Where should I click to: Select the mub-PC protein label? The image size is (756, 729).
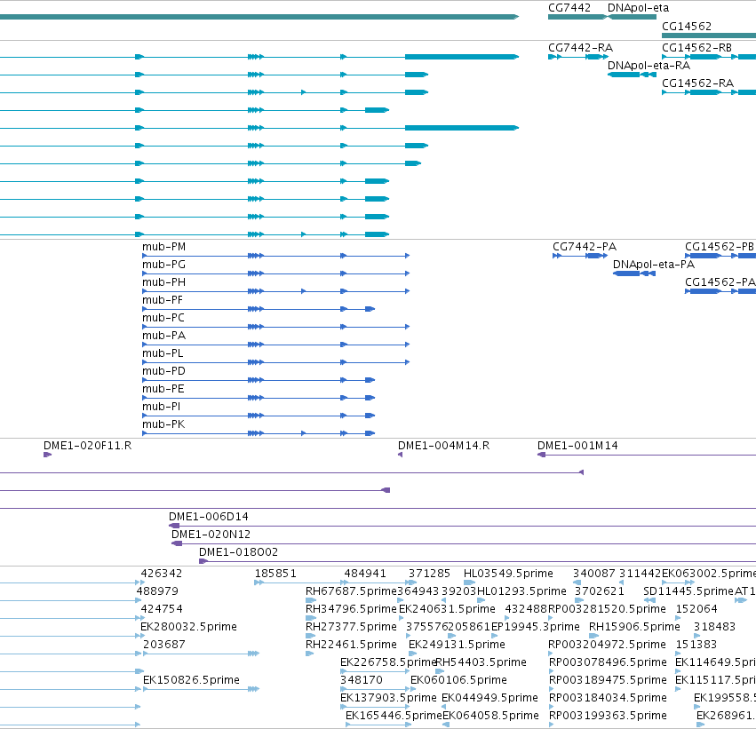[163, 318]
